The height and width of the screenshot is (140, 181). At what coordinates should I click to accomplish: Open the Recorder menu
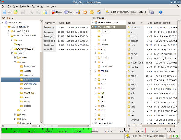coord(25,6)
